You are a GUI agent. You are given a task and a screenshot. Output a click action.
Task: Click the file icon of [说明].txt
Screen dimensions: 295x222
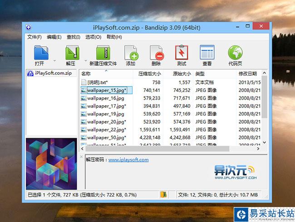coord(84,82)
